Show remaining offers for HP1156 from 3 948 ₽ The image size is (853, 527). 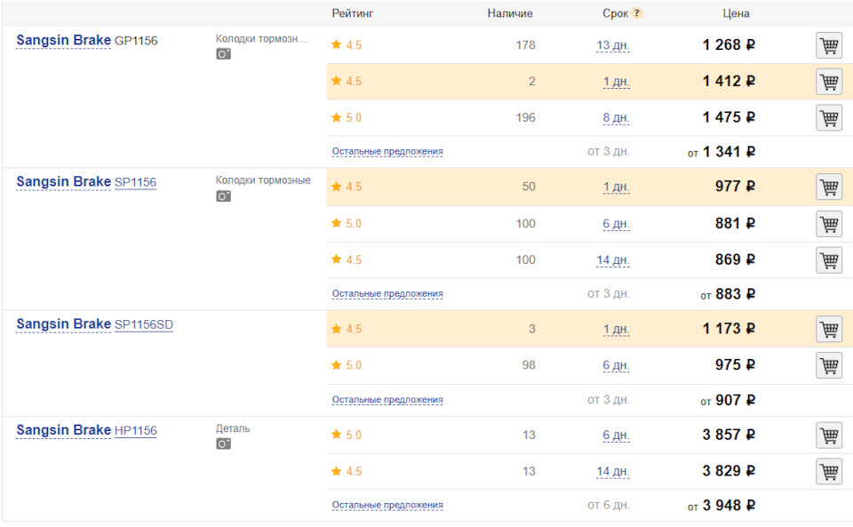[387, 506]
